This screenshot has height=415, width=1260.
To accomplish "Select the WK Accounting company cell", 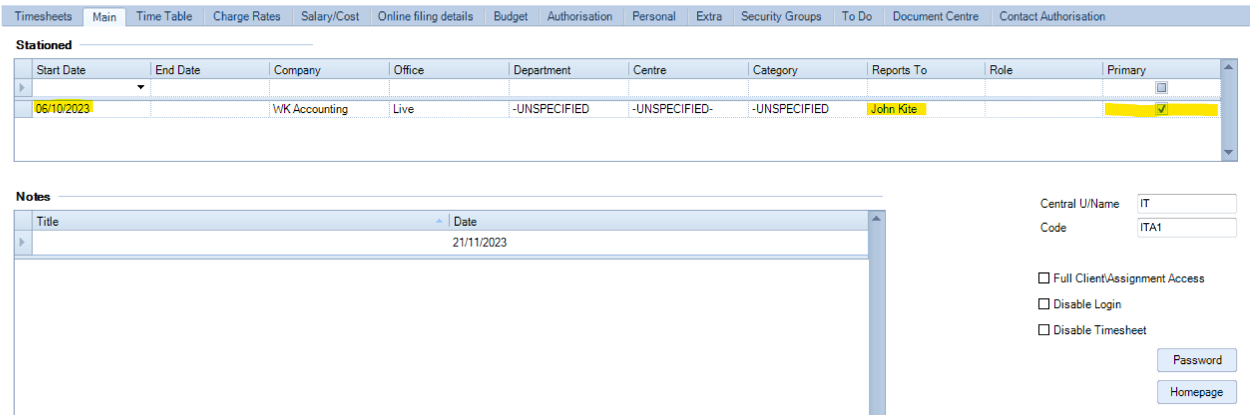I will coord(329,109).
